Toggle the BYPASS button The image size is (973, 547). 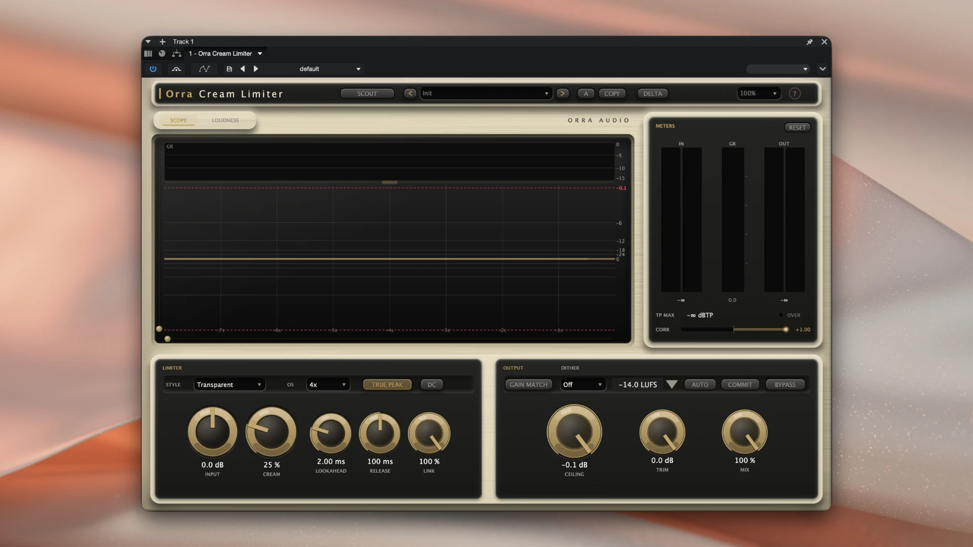pos(785,385)
